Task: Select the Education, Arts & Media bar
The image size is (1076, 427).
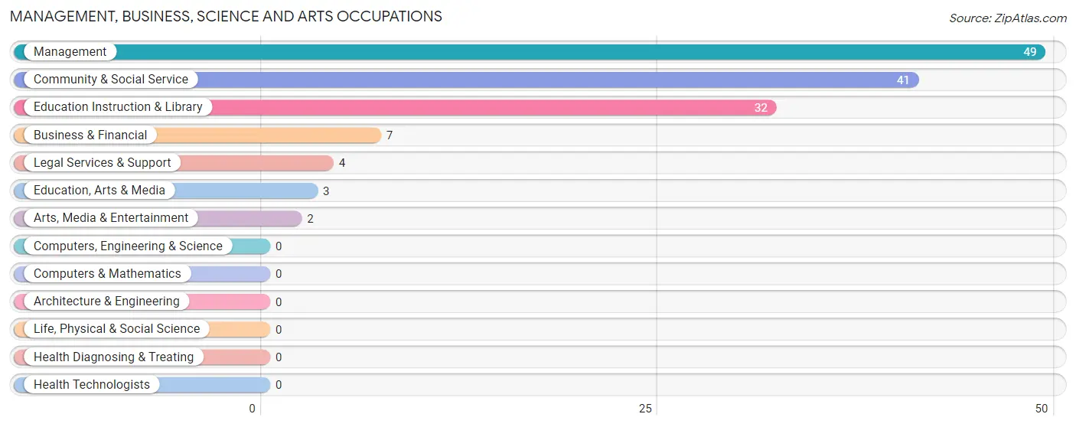Action: (x=166, y=191)
